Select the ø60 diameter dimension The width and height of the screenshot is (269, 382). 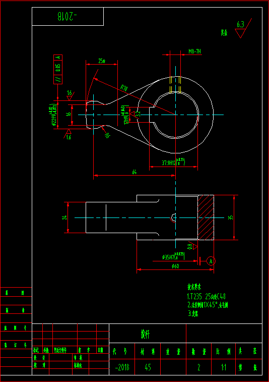click(x=175, y=266)
